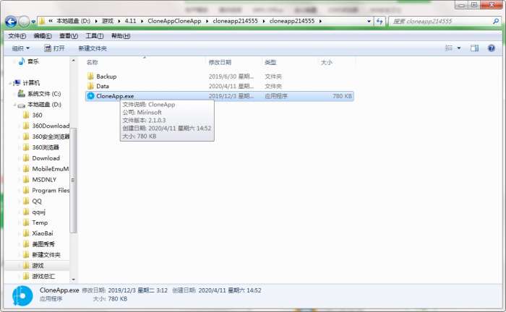The image size is (506, 312).
Task: Click the navigation pane scroll-down arrow
Action: click(73, 279)
